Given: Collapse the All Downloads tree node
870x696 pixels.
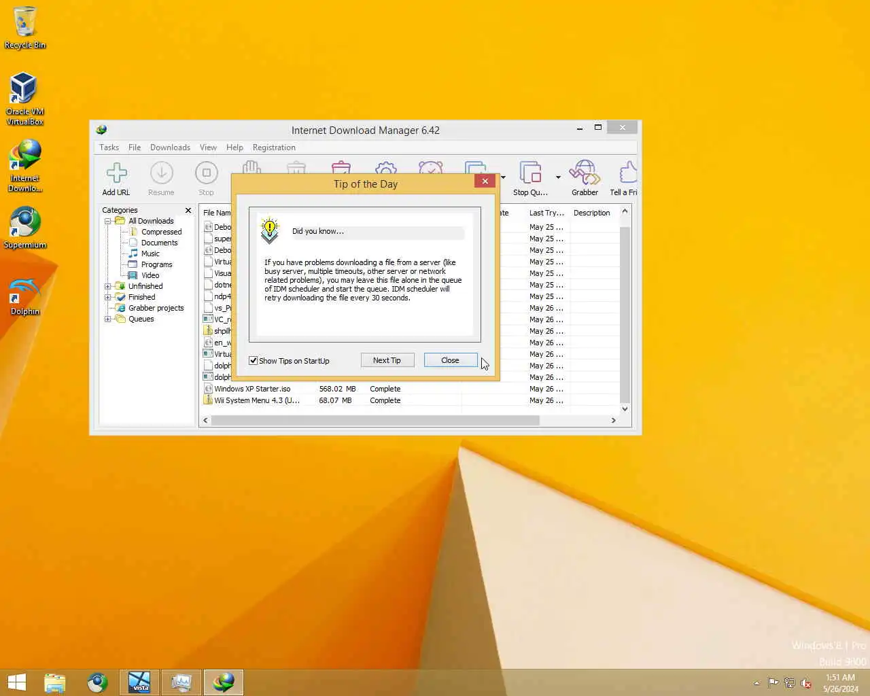Looking at the screenshot, I should (x=107, y=221).
